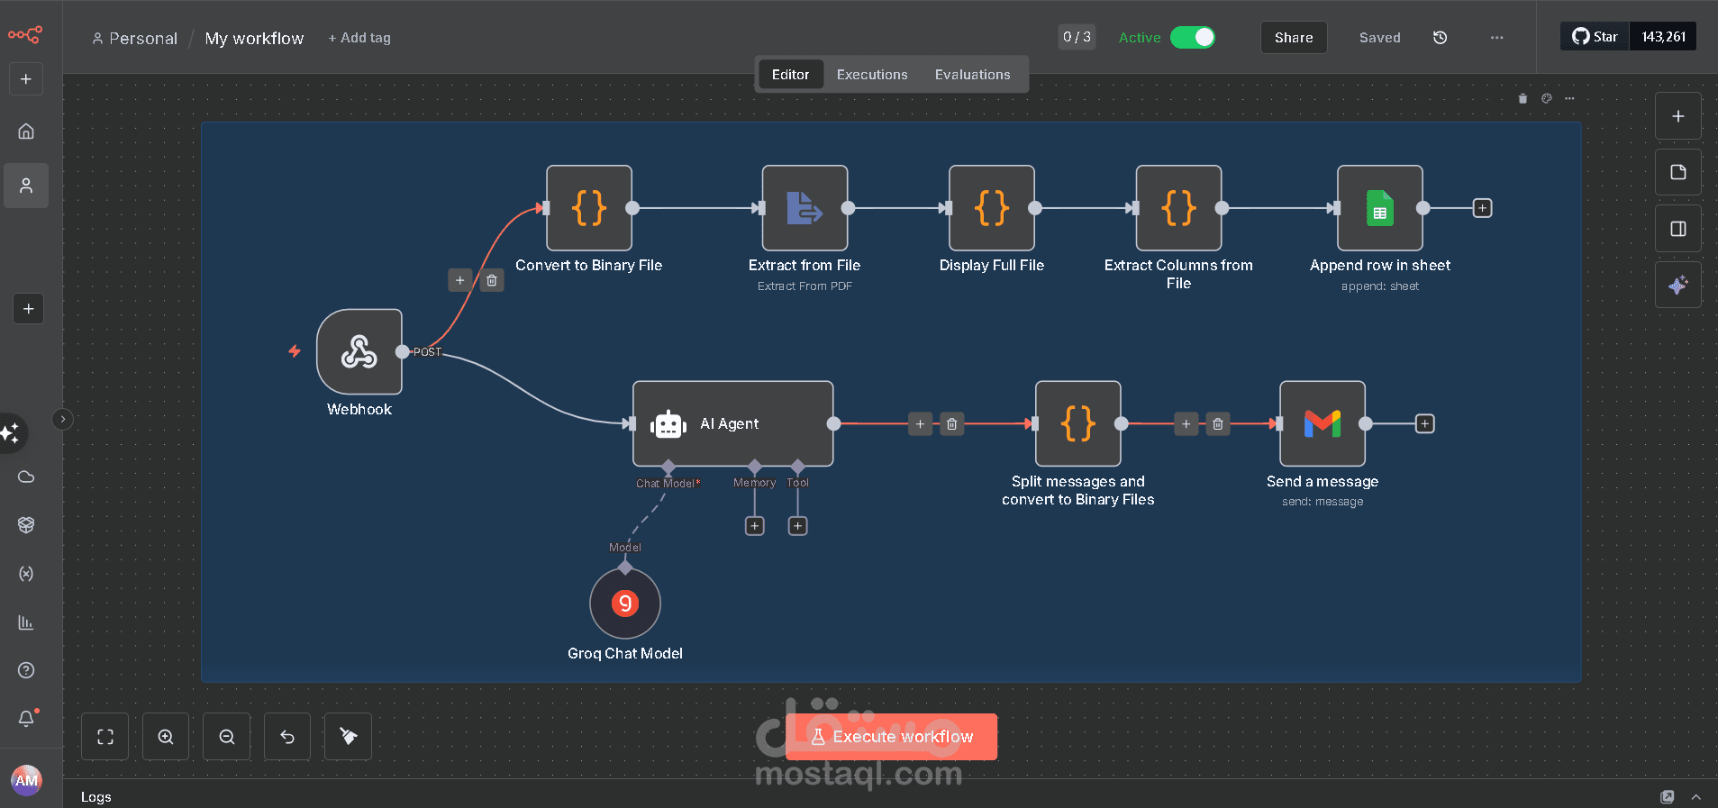
Task: Click the Share button
Action: (x=1293, y=38)
